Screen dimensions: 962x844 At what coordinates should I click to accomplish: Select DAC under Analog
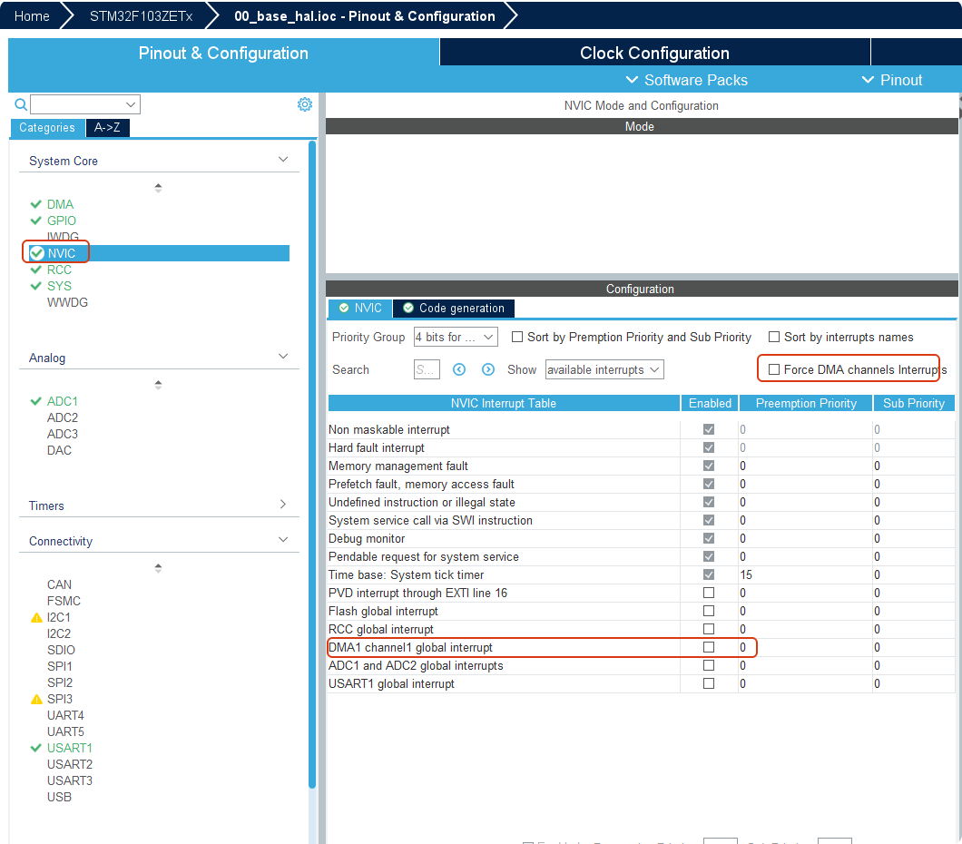59,450
